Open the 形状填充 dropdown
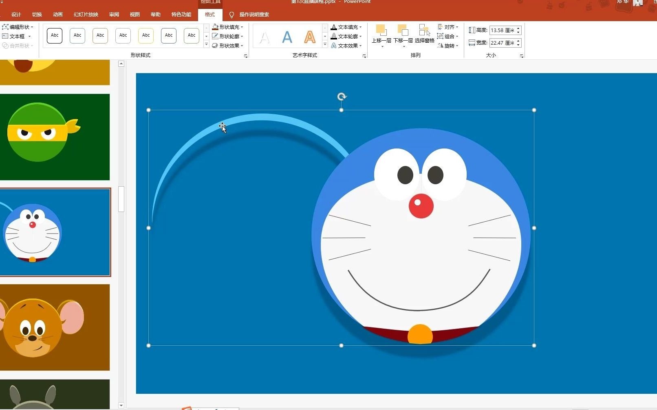657x410 pixels. pos(228,27)
